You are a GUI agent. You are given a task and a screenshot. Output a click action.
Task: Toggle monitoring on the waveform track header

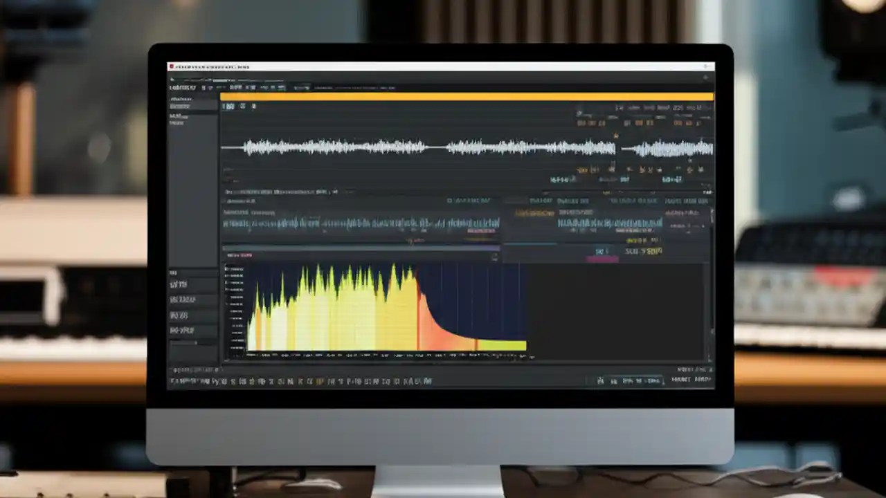click(243, 106)
